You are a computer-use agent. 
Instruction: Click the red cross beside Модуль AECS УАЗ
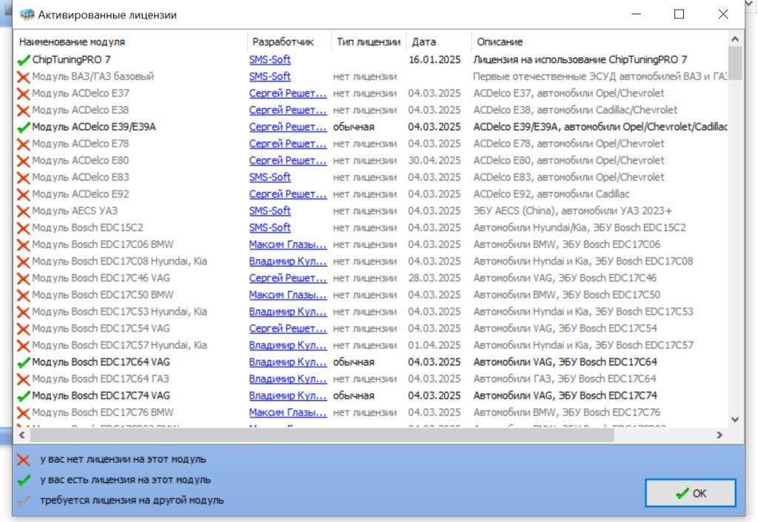pyautogui.click(x=23, y=211)
